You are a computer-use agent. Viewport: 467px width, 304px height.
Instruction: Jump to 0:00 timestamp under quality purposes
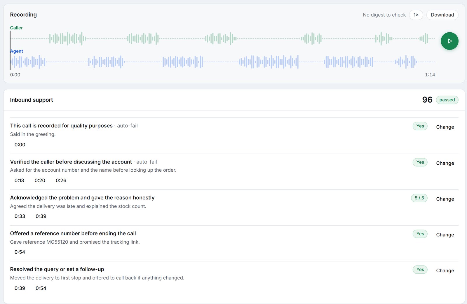(20, 145)
